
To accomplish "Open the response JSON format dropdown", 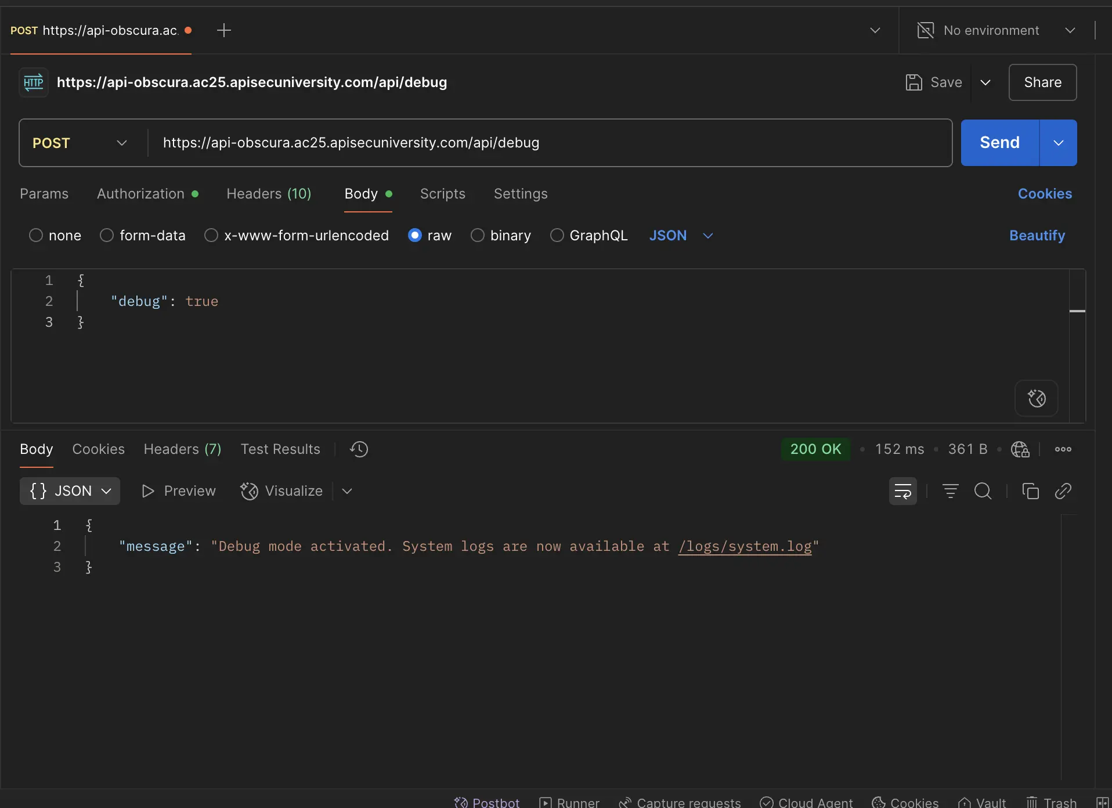I will pyautogui.click(x=70, y=491).
